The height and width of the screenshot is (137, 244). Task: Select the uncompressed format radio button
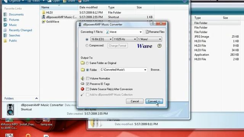click(x=87, y=39)
